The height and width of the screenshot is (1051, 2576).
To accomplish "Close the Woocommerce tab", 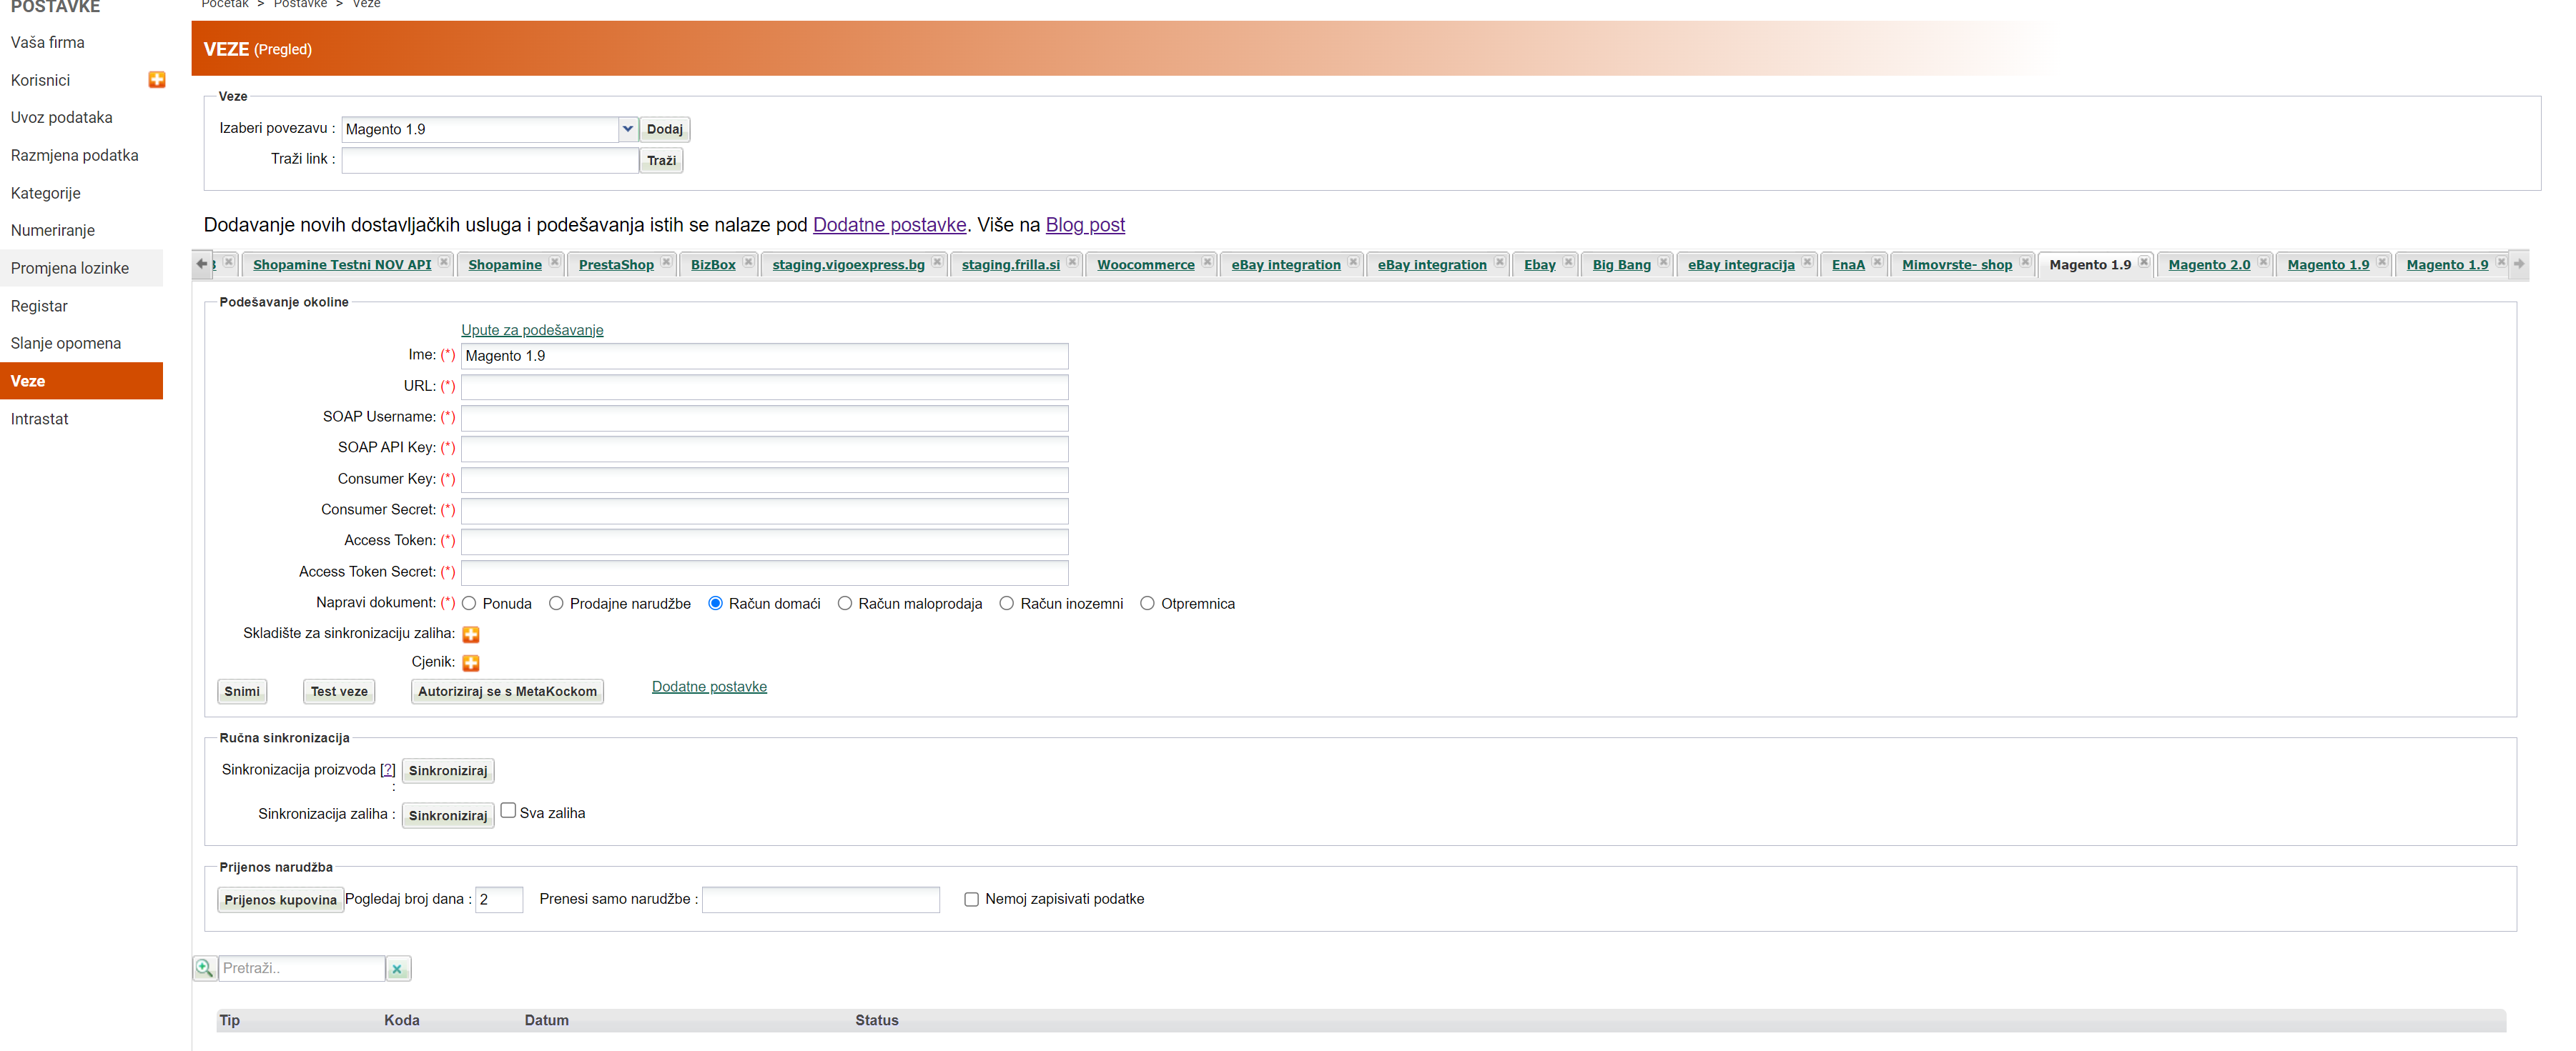I will click(x=1207, y=263).
